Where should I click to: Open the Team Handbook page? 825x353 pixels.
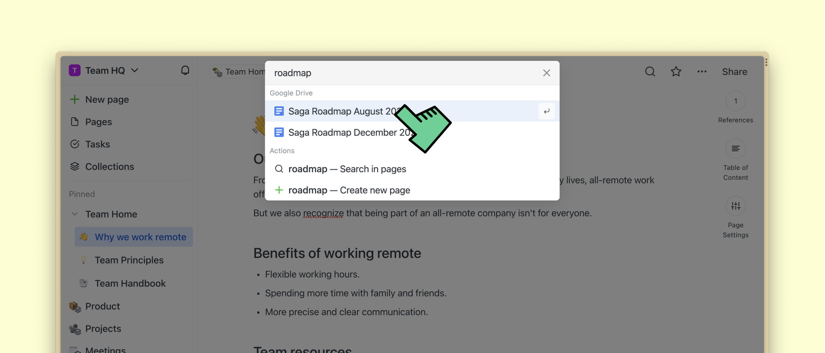tap(130, 283)
